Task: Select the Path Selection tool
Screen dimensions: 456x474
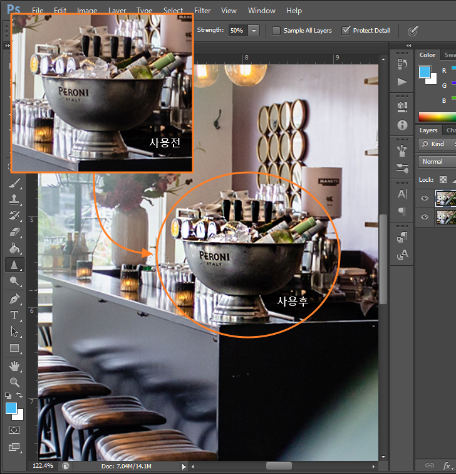Action: pos(14,332)
